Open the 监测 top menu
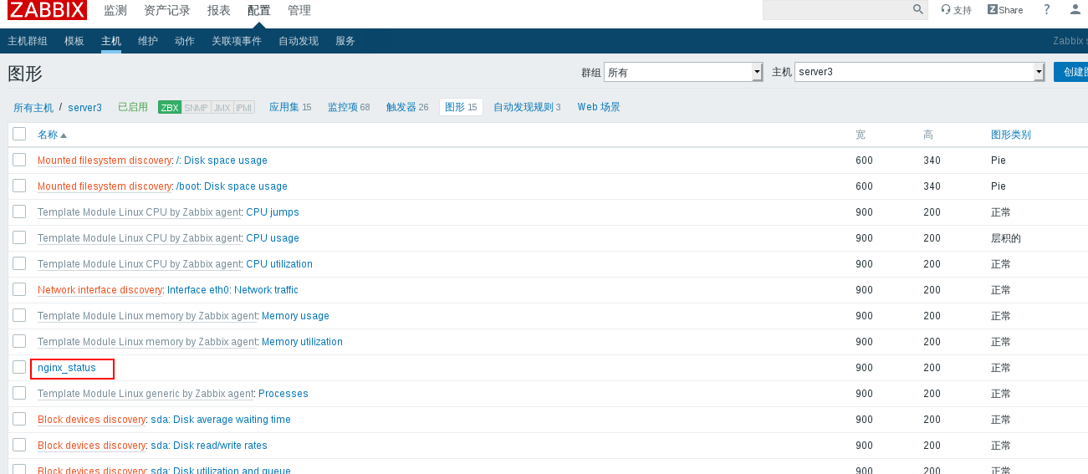The image size is (1088, 474). tap(115, 10)
